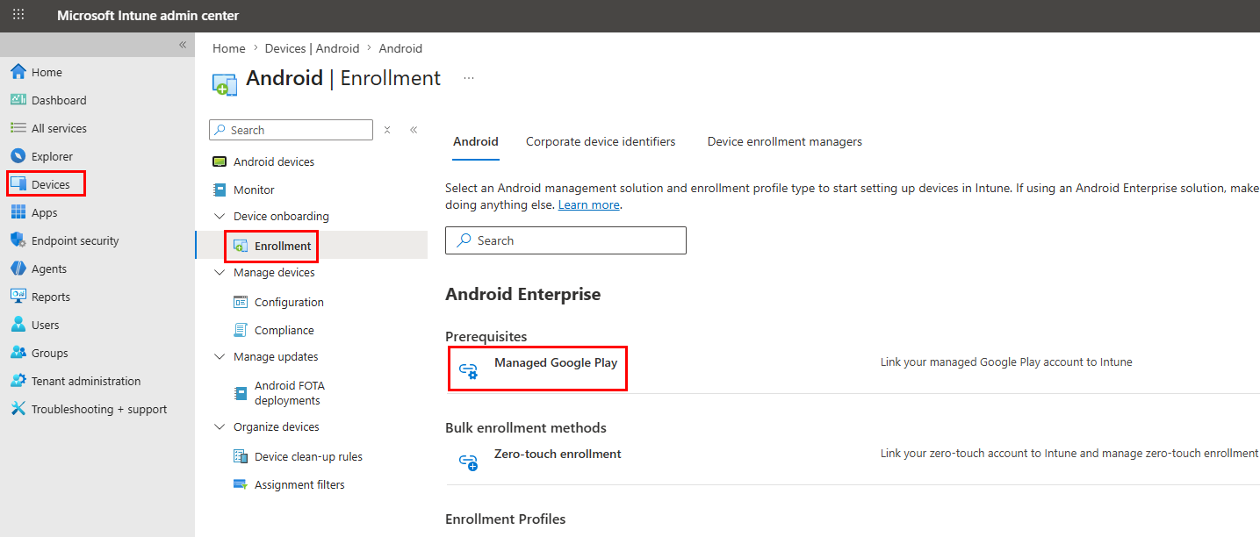Click the Android FOTA deployments icon
The height and width of the screenshot is (537, 1260).
[241, 393]
